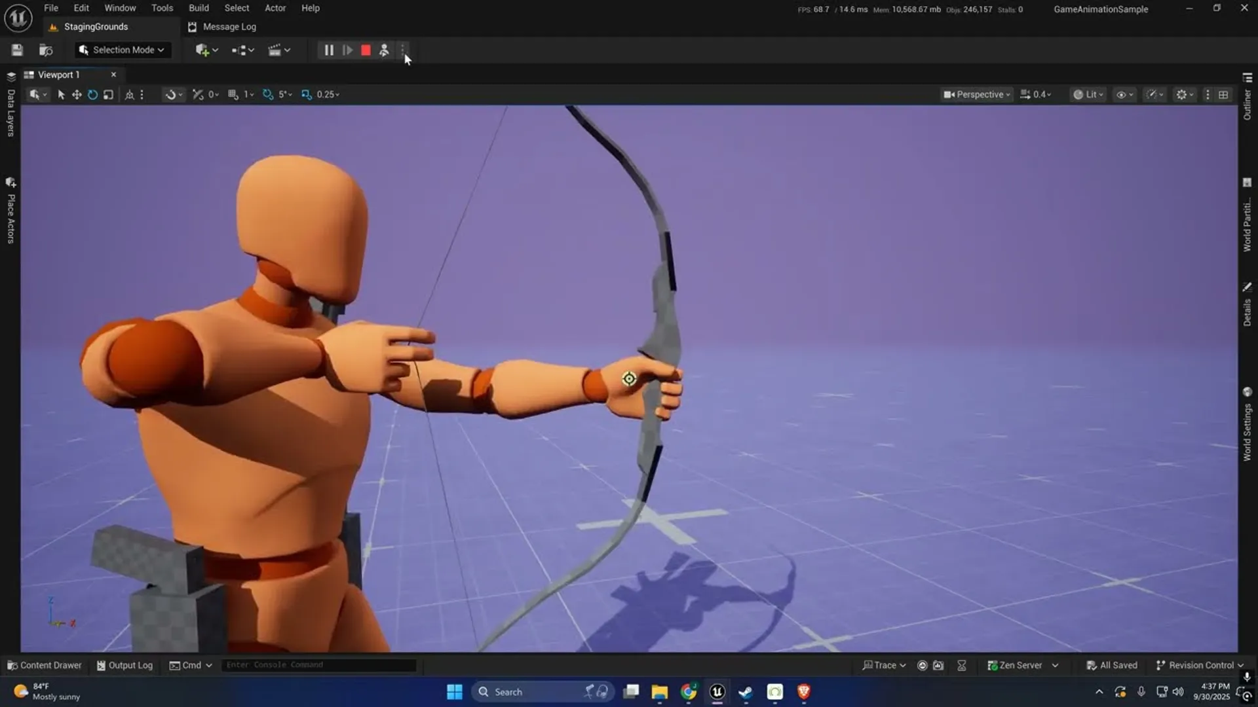
Task: Click the console command input field
Action: point(319,664)
